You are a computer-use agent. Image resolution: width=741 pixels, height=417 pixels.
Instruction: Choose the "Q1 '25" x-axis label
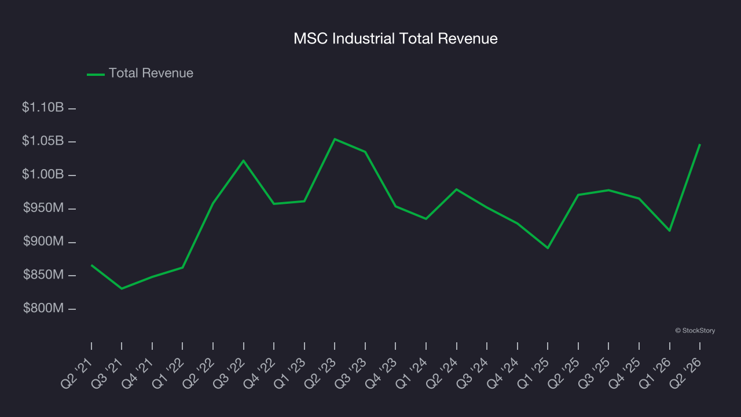point(533,372)
